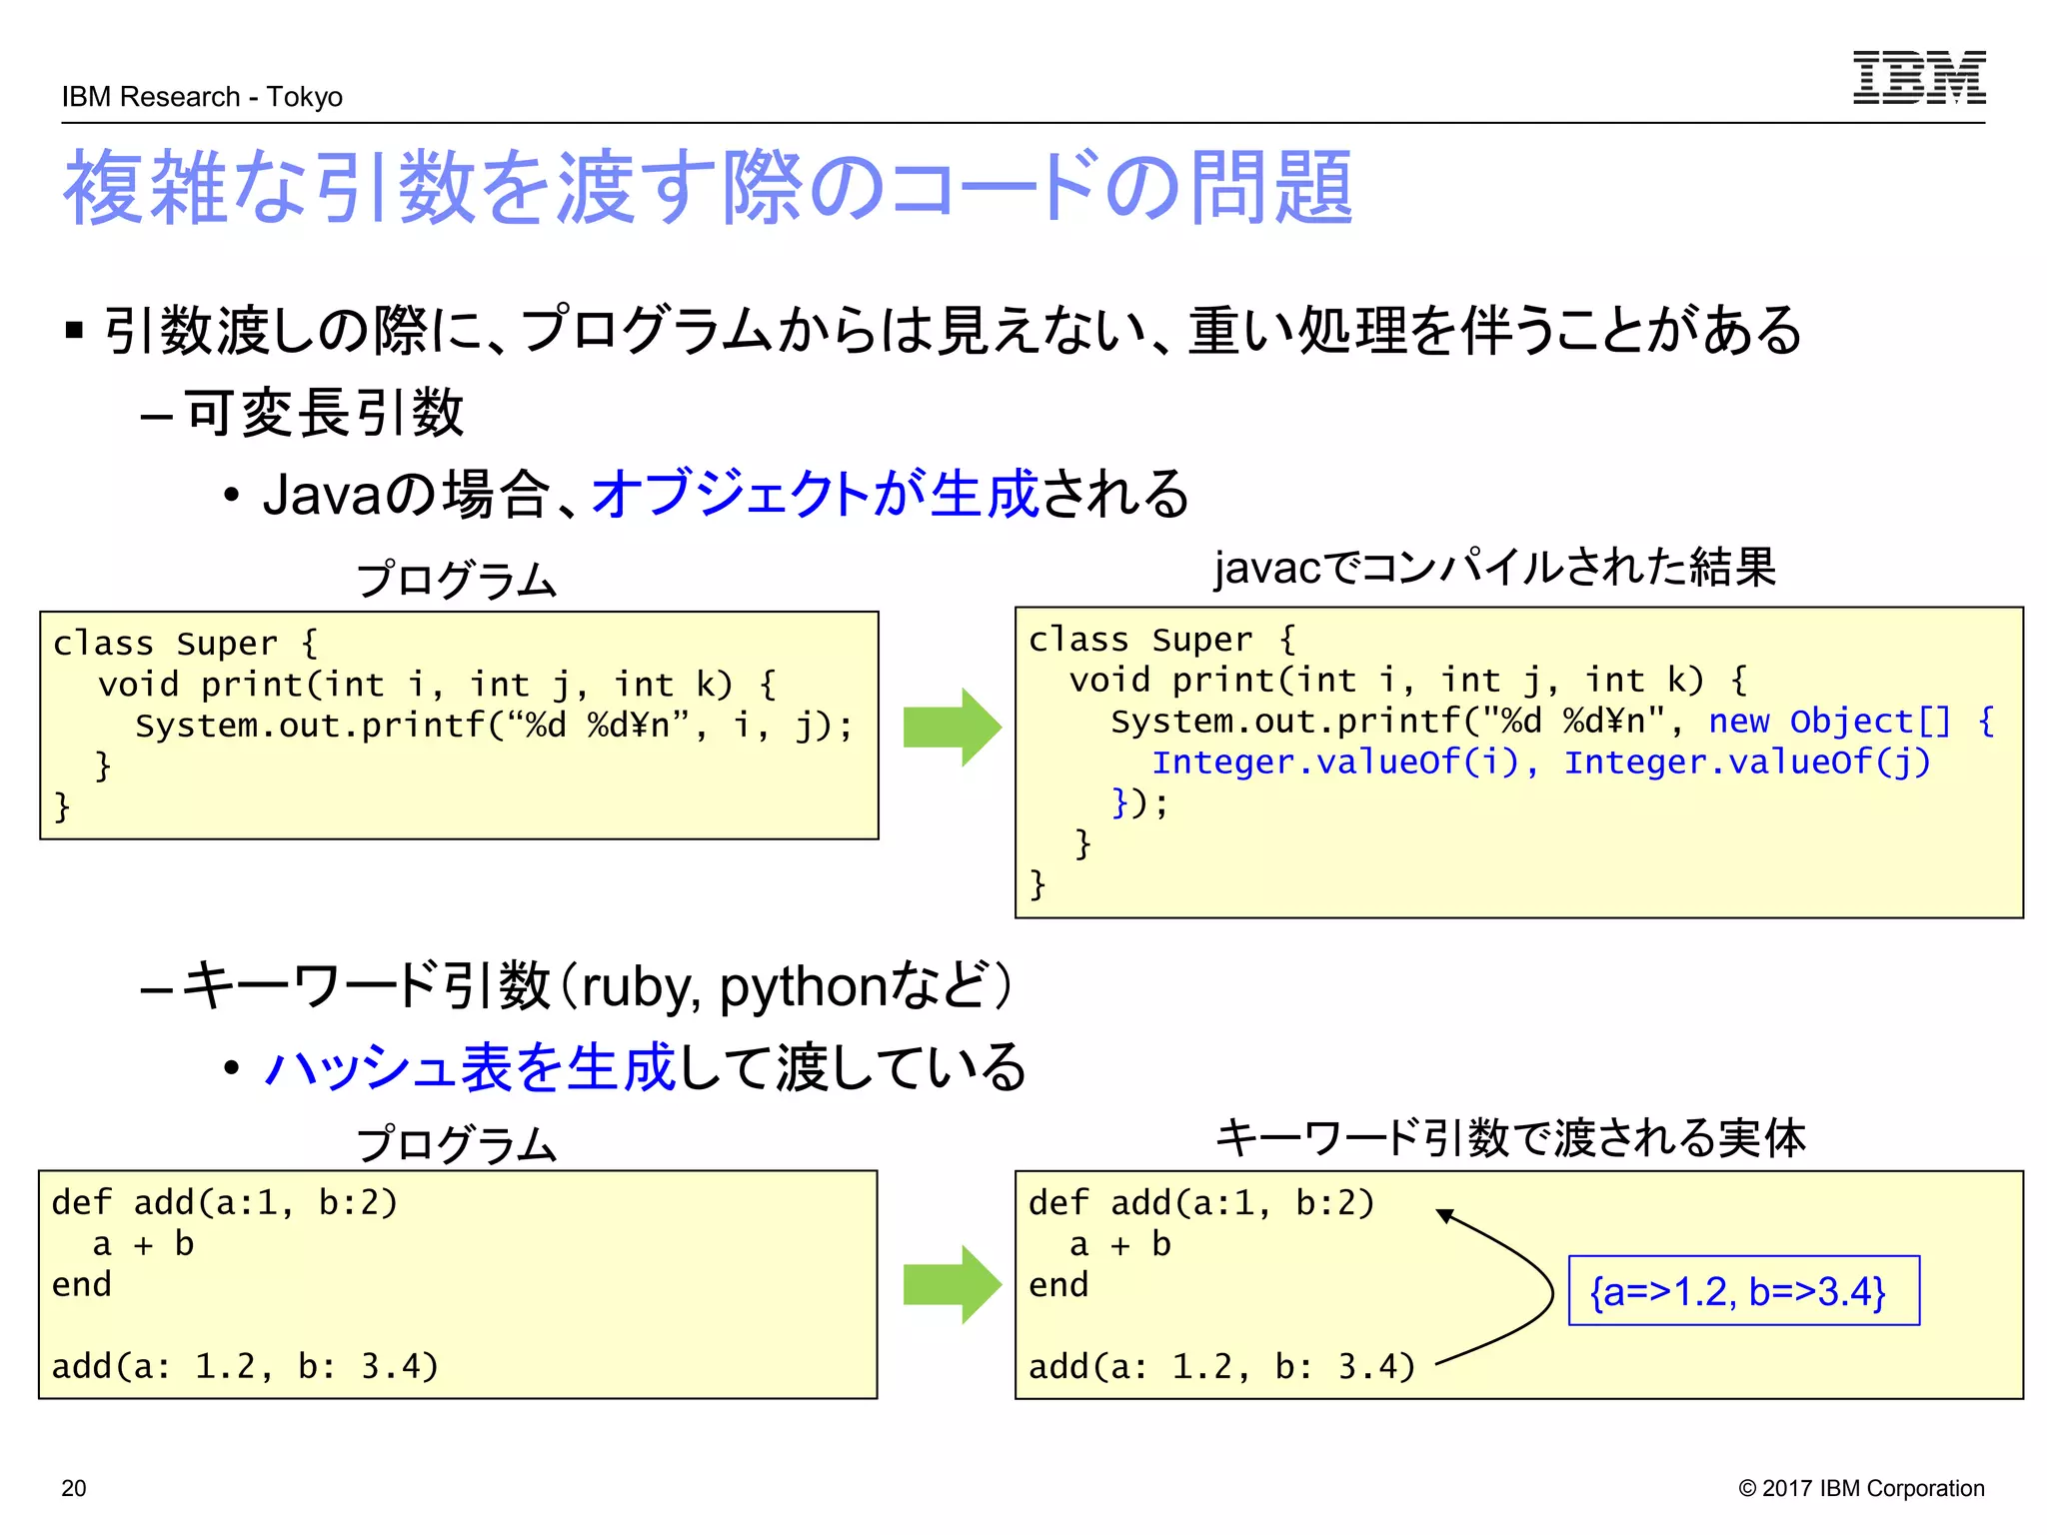Click "def add(a:1, b:2)" in right Ruby box

click(x=1202, y=1202)
